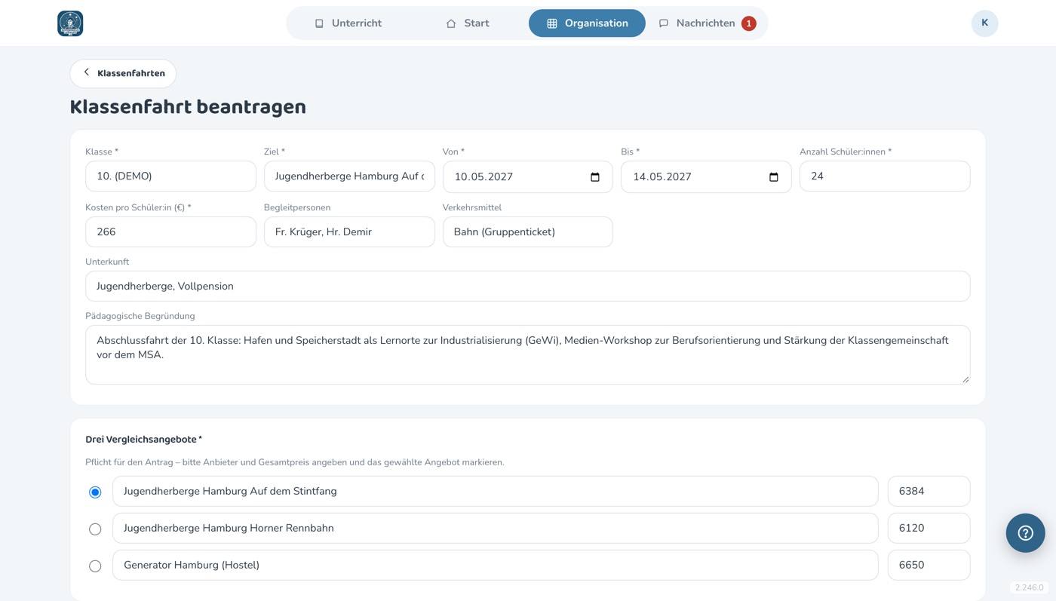Image resolution: width=1056 pixels, height=601 pixels.
Task: Open the Nachrichten tab
Action: [707, 23]
